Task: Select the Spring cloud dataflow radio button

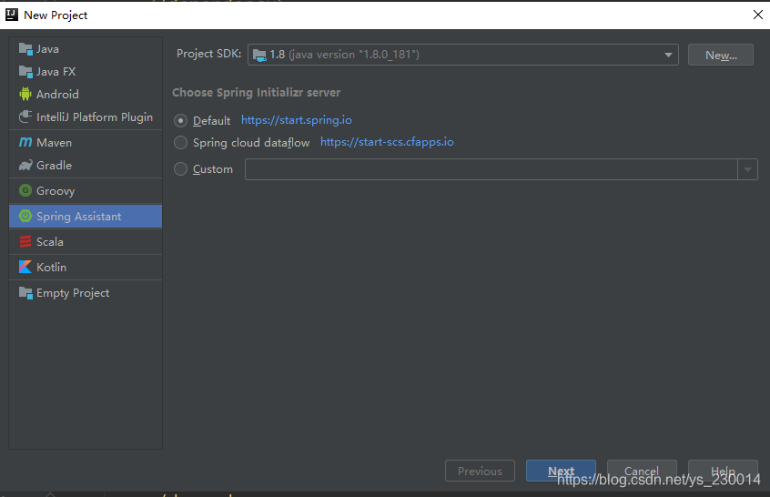Action: click(181, 142)
